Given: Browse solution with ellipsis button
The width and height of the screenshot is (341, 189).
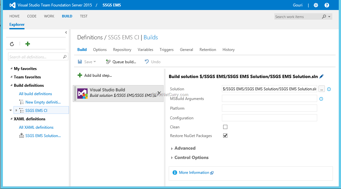Looking at the screenshot, I should (322, 89).
